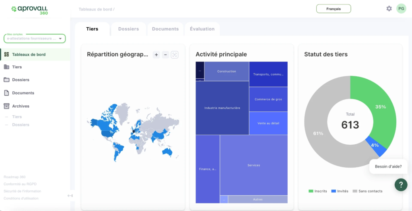Click the Tiers building icon in sidebar
The image size is (412, 211).
6,67
